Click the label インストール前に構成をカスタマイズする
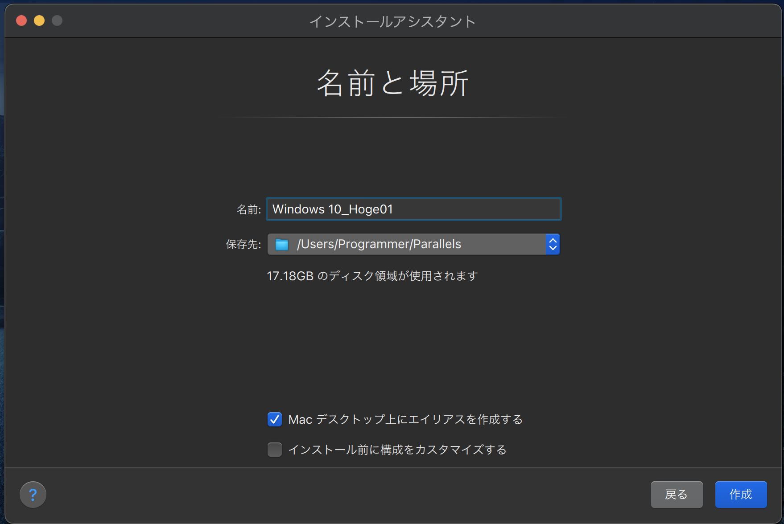Screen dimensions: 784x524 (x=397, y=450)
